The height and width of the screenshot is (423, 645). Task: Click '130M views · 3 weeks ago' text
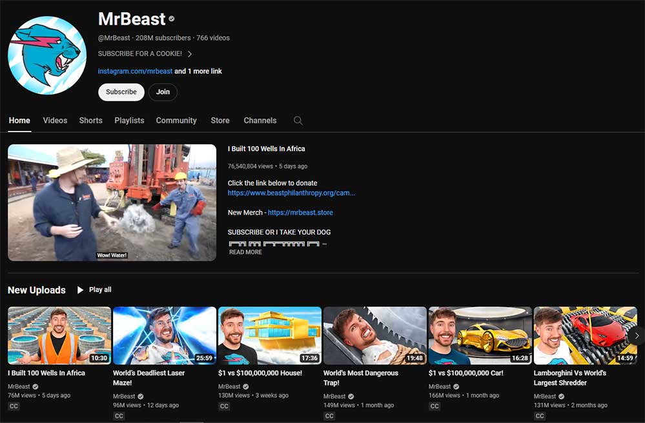coord(253,395)
